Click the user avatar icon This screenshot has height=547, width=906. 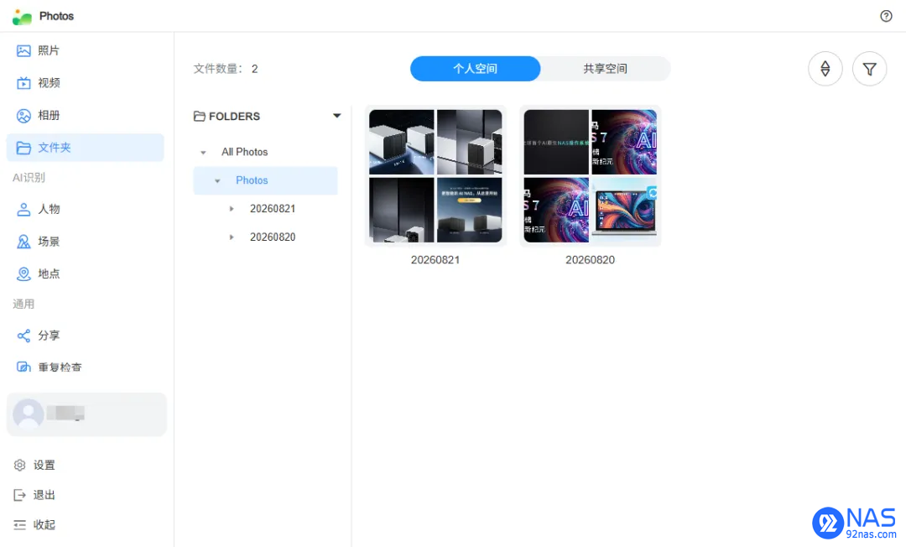pos(29,414)
